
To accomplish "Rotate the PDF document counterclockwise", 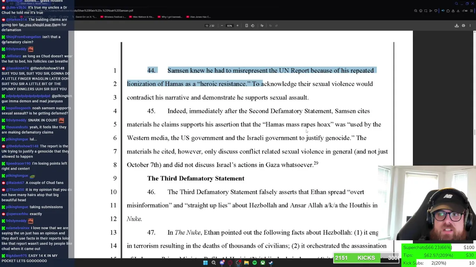I will coord(253,26).
